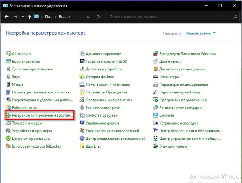The image size is (242, 183).
Task: Open Программы по умолчанию link
Action: click(x=183, y=100)
